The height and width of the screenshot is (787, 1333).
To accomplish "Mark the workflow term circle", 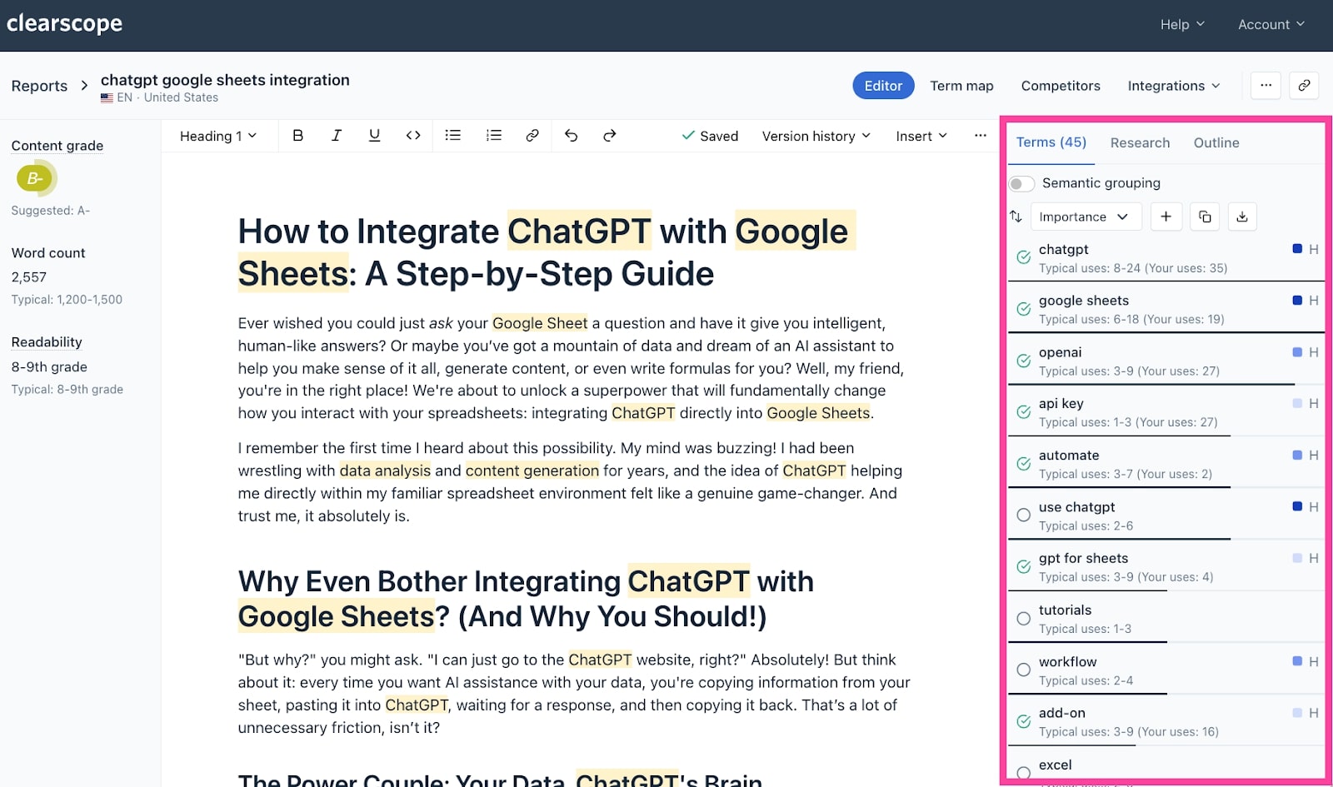I will (x=1024, y=670).
